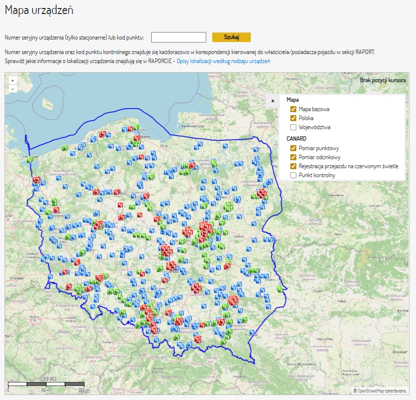Screen dimensions: 416x400
Task: Uncheck Pomiar odcinkowy under CANARD
Action: click(293, 157)
